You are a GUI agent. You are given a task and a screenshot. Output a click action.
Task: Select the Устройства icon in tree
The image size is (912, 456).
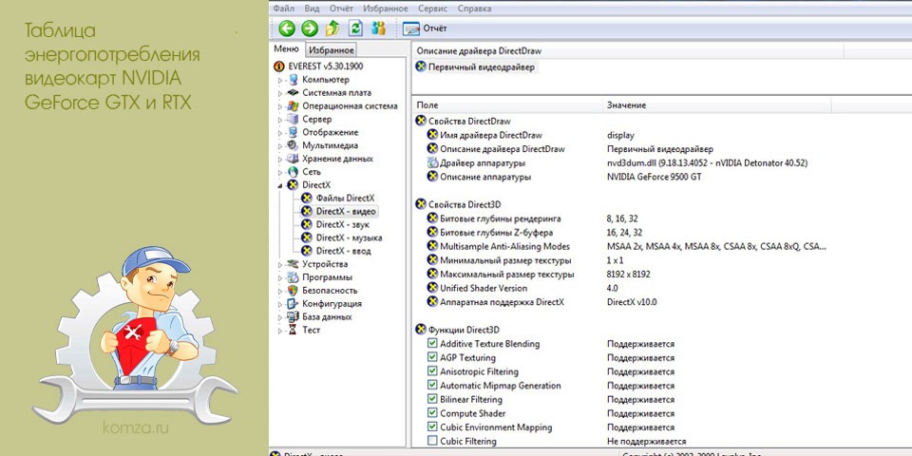(293, 264)
